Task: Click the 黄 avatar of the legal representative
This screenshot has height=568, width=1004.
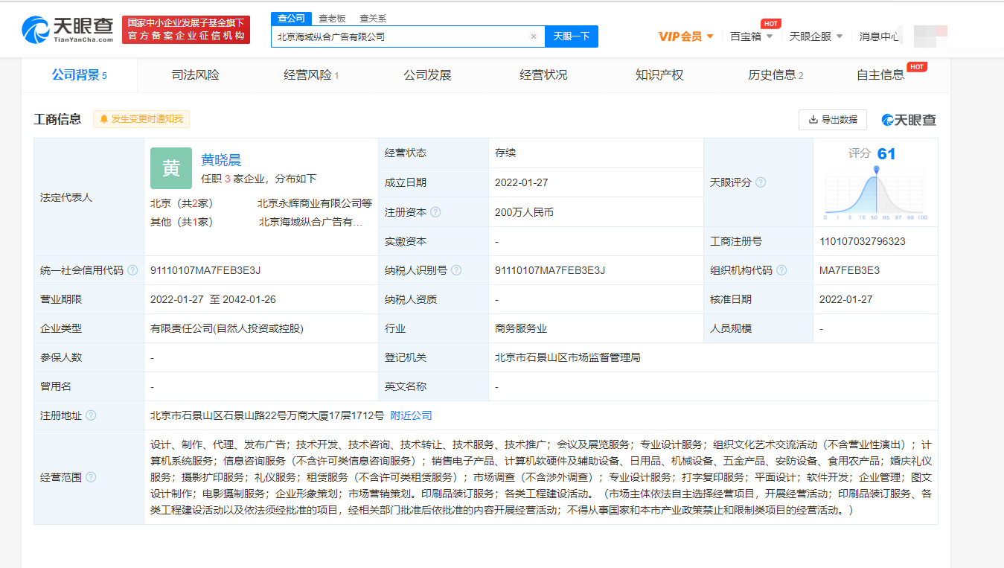Action: [171, 168]
